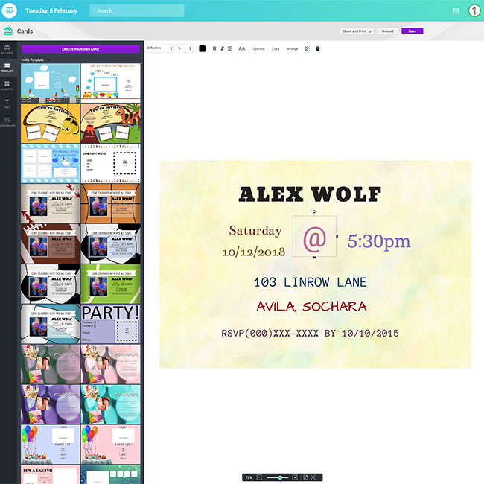
Task: Select the Text tool in sidebar
Action: (x=7, y=103)
